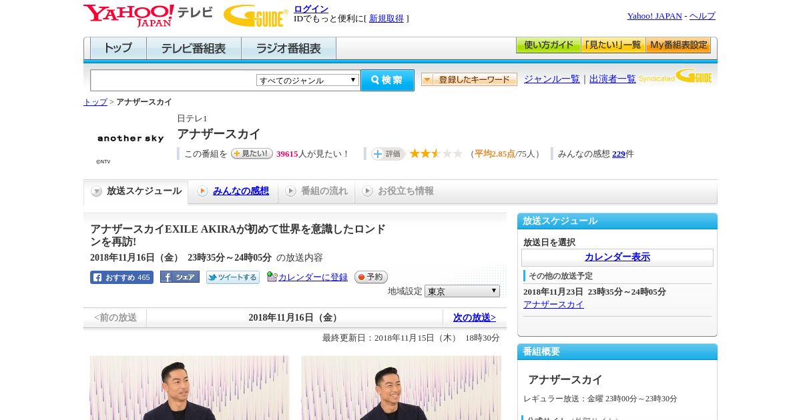The width and height of the screenshot is (801, 420).
Task: Click the <前の放送 label
Action: coord(115,317)
